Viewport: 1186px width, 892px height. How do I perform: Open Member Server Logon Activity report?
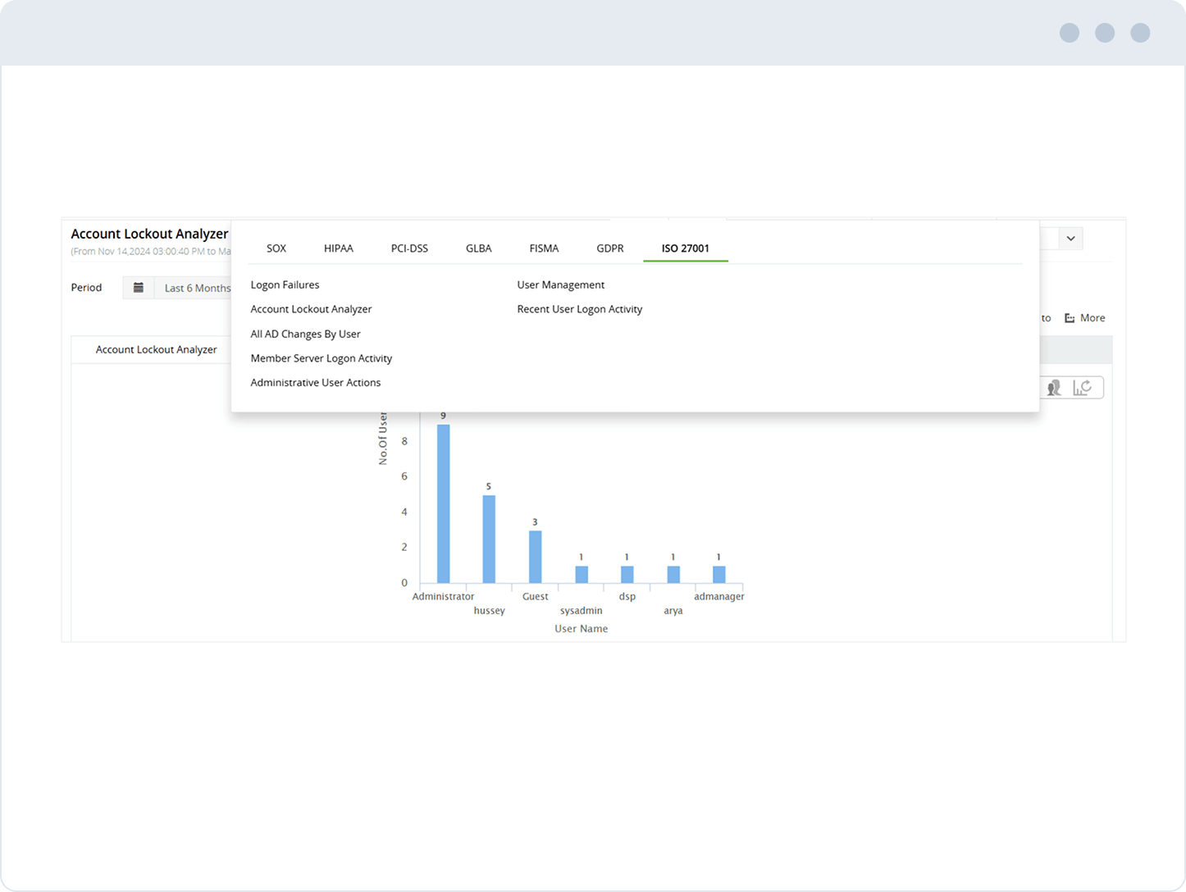[322, 358]
